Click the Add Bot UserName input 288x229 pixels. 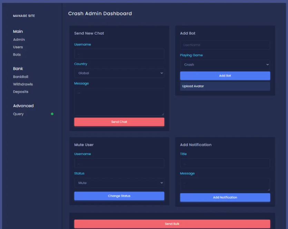(225, 45)
